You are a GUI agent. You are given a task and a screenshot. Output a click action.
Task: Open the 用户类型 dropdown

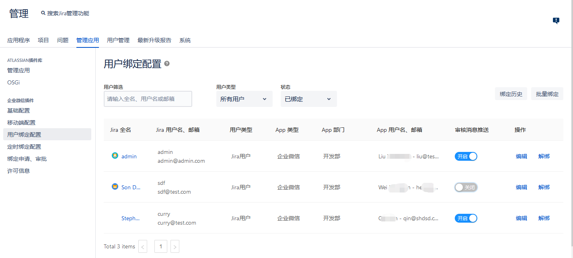pyautogui.click(x=244, y=99)
